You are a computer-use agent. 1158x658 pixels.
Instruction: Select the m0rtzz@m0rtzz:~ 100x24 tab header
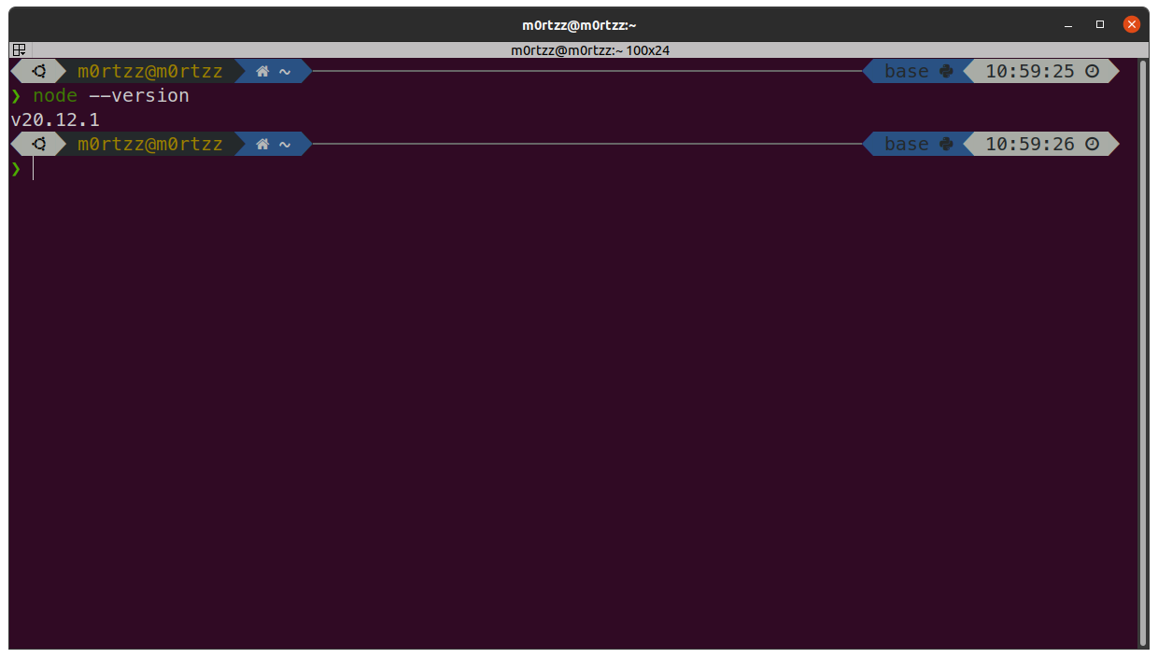(x=592, y=49)
